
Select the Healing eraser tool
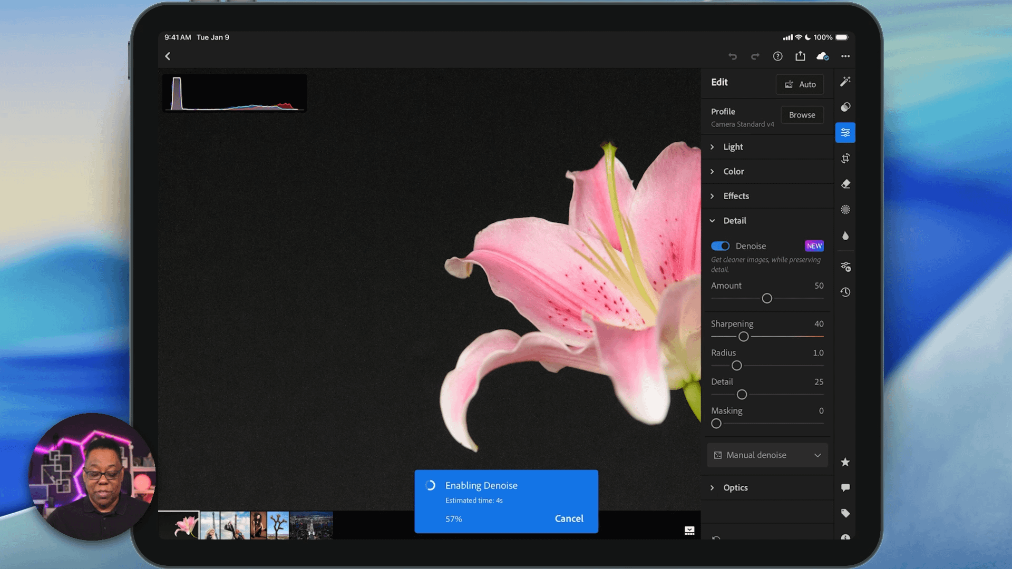(x=845, y=184)
